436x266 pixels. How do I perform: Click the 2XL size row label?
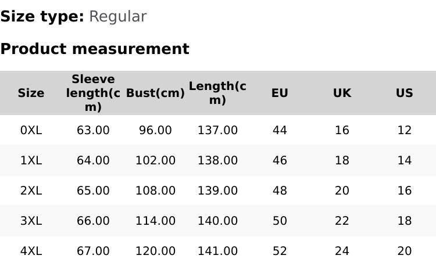point(31,190)
